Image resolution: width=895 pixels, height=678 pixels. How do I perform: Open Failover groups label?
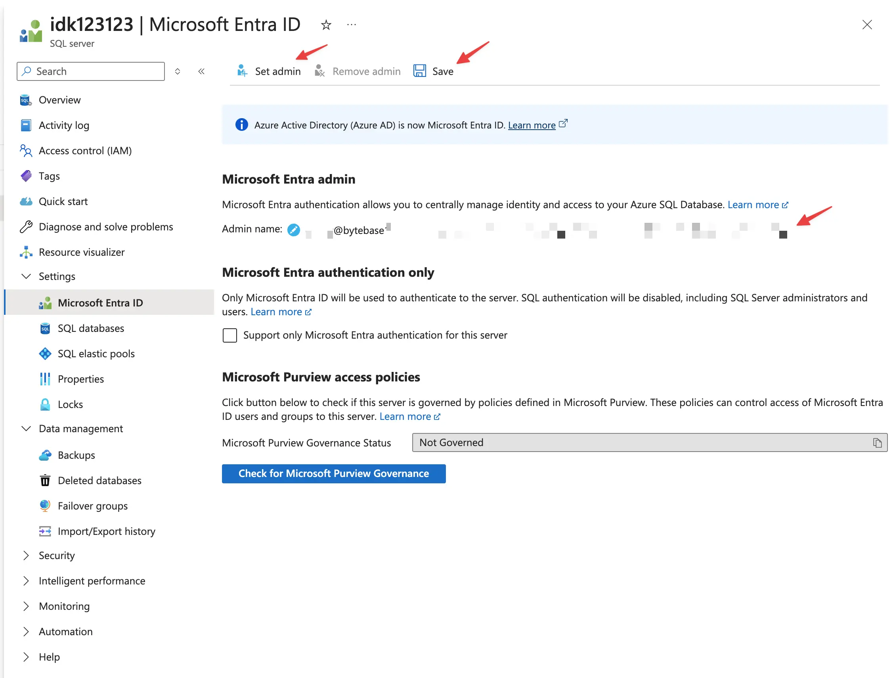click(x=93, y=506)
